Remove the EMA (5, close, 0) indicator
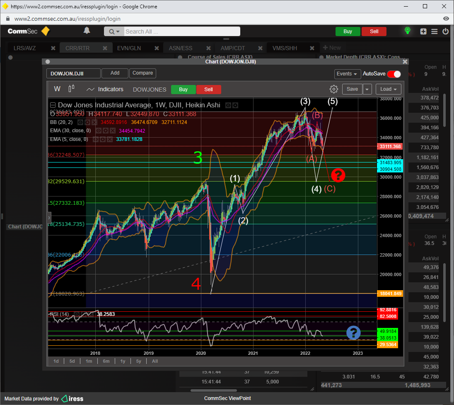454x405 pixels. [110, 140]
